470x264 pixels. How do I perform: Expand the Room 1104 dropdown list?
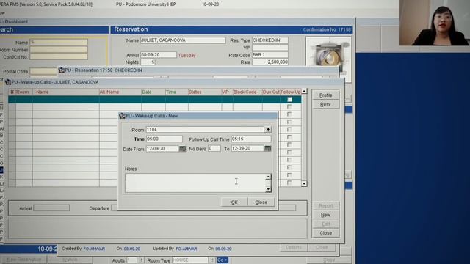268,129
